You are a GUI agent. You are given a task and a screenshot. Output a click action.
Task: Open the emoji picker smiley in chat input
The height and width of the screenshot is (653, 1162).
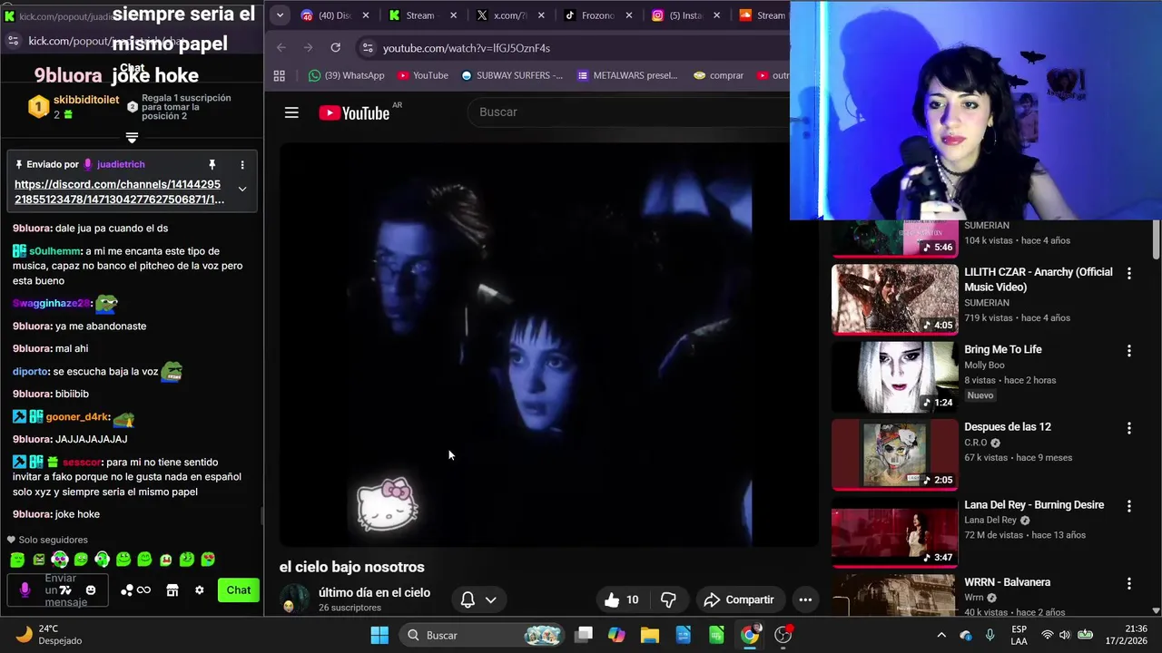(x=91, y=590)
